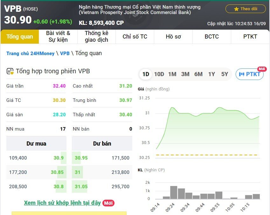Viewport: 270px width, 215px height.
Task: Click the tallest volume bar near 09:24
Action: (174, 192)
